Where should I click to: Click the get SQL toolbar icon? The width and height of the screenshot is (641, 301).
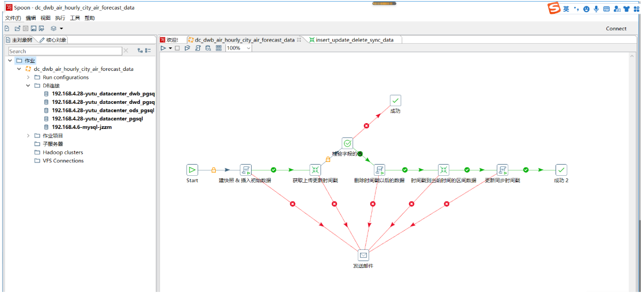198,48
